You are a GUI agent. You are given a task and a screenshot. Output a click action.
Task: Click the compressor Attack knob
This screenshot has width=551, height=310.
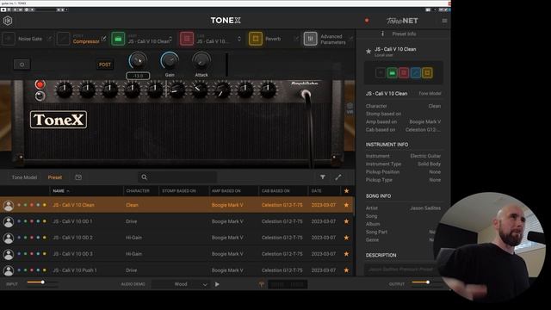(x=201, y=60)
